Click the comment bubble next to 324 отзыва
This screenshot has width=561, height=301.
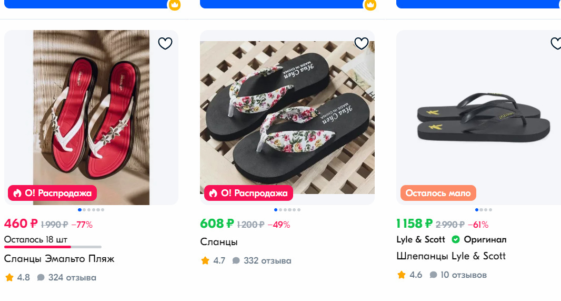click(x=41, y=277)
